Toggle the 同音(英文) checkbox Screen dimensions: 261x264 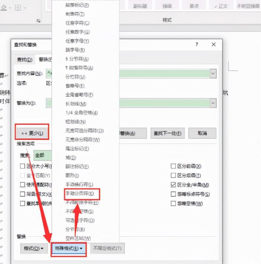[x=22, y=194]
